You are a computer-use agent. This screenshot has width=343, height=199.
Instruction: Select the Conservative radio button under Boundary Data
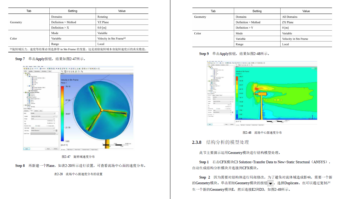pos(47,126)
